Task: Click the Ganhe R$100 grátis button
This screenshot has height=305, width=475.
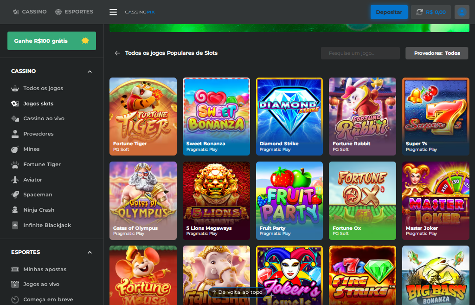Action: click(51, 41)
